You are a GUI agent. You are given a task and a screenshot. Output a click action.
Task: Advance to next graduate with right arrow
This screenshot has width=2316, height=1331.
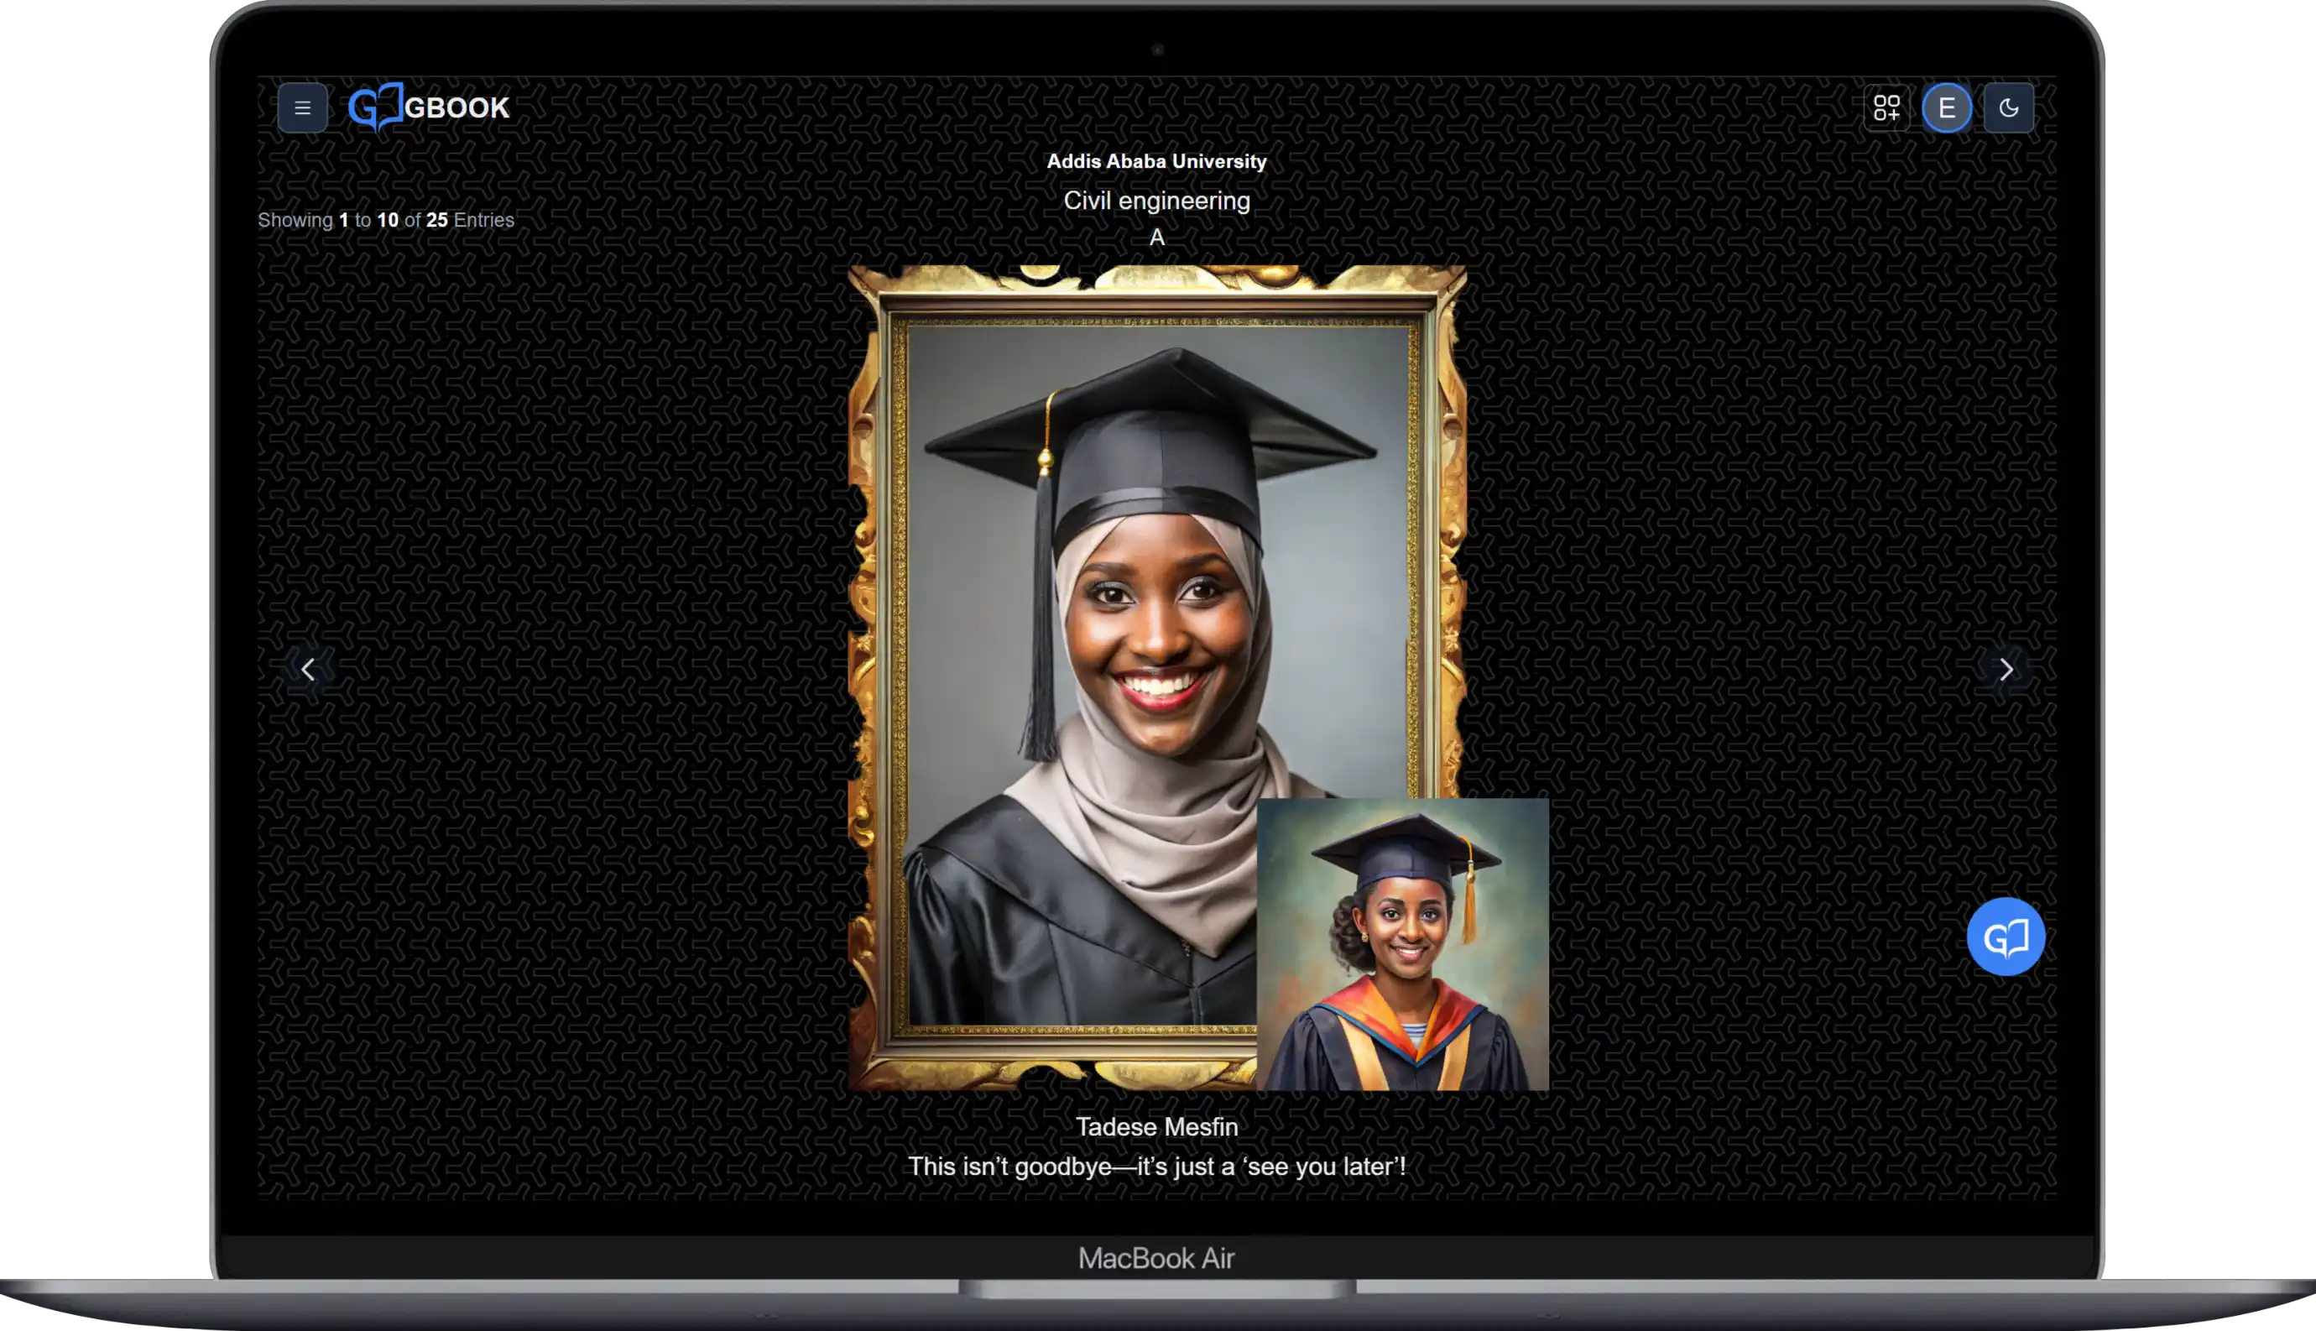click(x=2006, y=669)
